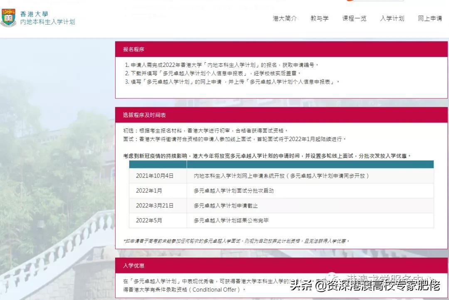This screenshot has width=449, height=300.
Task: Select step 1 about 2022年 application registration
Action: pyautogui.click(x=221, y=65)
